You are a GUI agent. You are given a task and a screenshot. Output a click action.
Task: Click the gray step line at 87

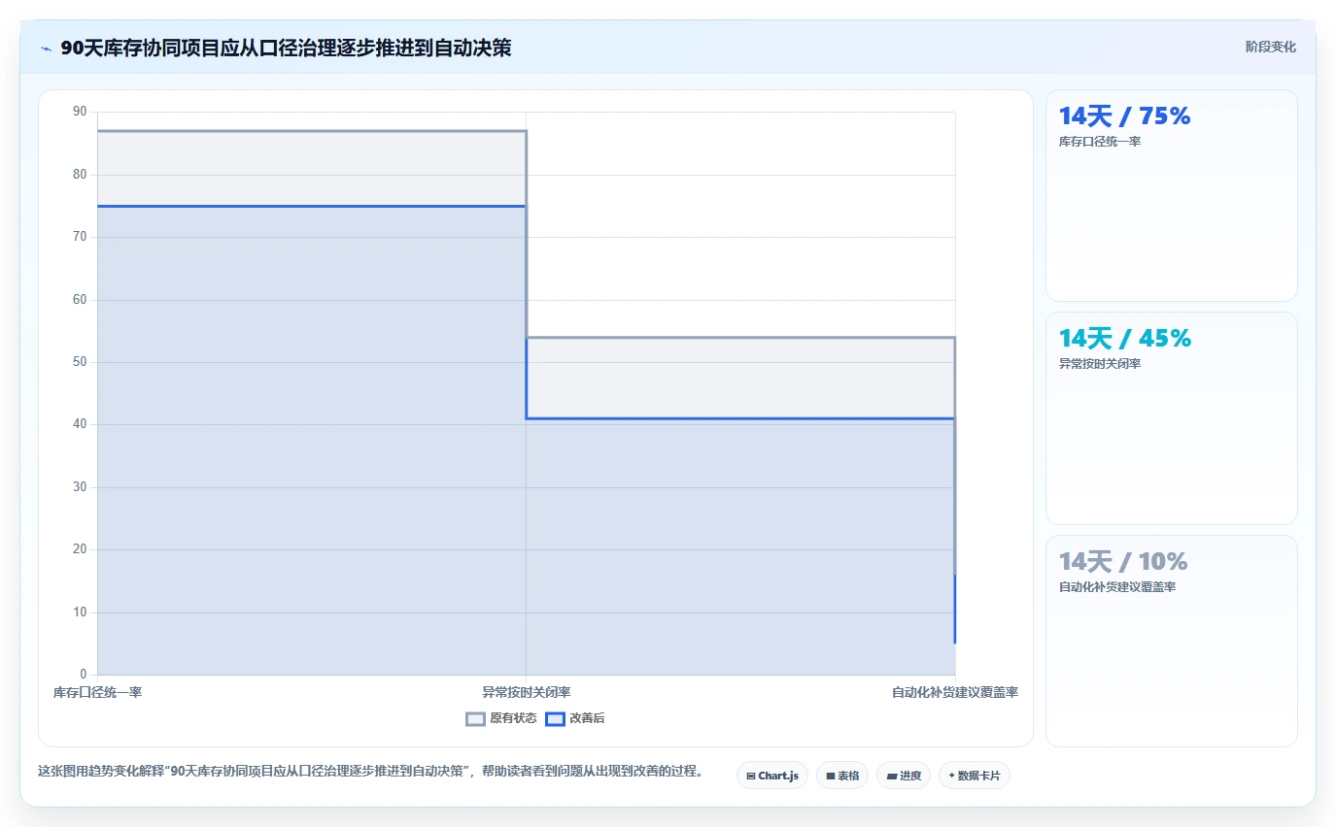pos(311,131)
